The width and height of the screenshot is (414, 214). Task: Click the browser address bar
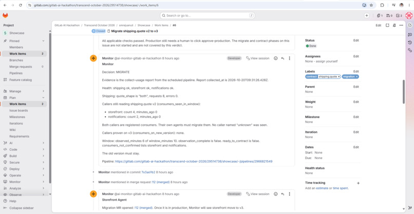click(x=195, y=5)
